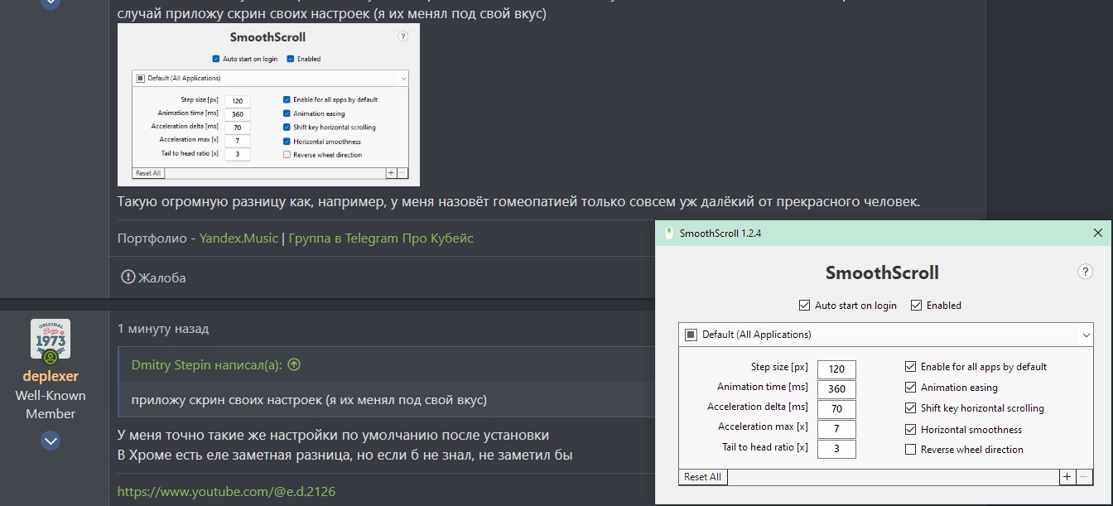Open the Yandex.Music portfolio link
The image size is (1113, 506).
(238, 239)
